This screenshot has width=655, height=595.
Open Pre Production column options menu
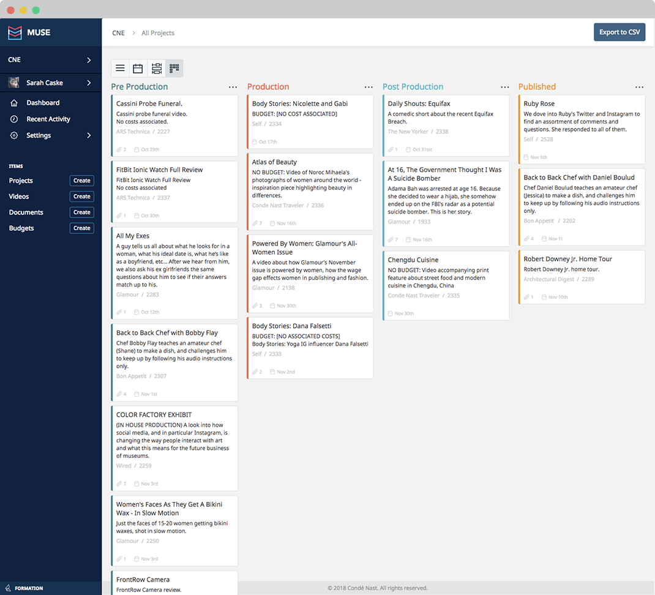pos(233,87)
